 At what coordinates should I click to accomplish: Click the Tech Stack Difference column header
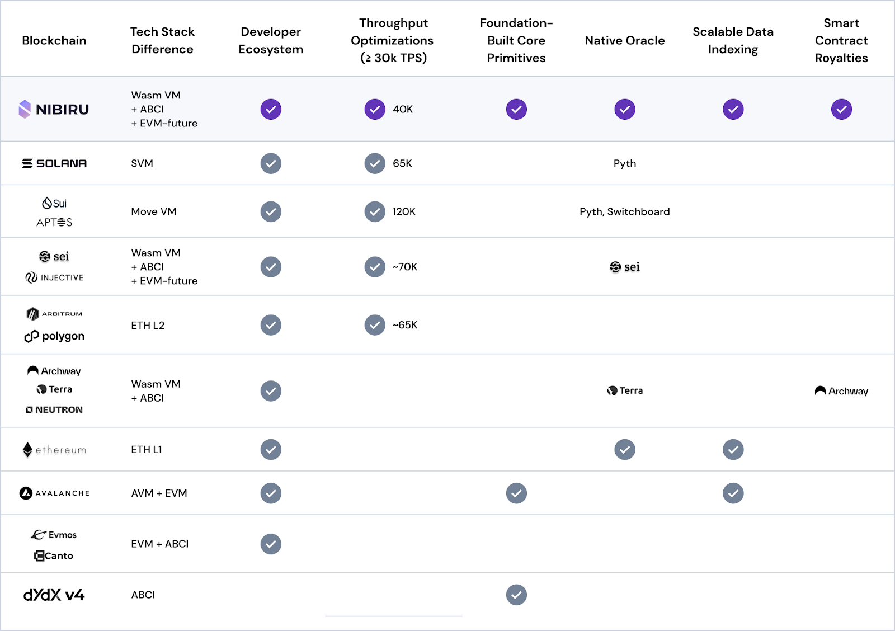(162, 40)
